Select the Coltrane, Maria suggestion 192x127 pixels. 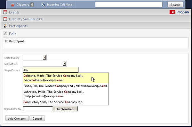[66, 78]
